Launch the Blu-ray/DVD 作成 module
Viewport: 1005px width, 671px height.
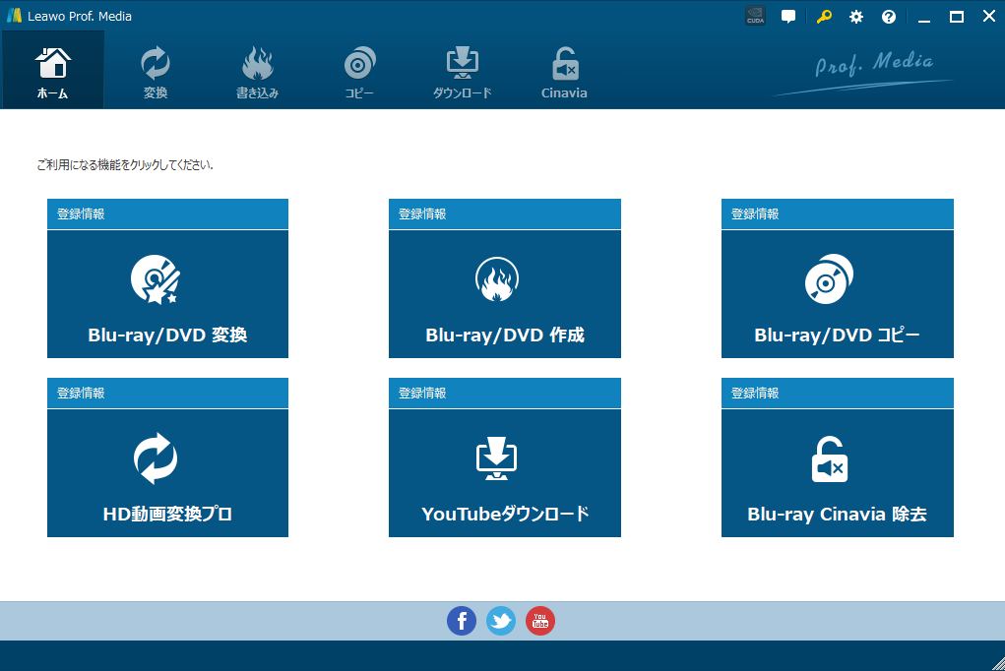coord(505,294)
